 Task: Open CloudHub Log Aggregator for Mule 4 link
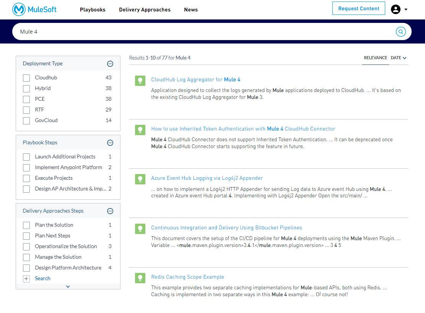click(x=195, y=79)
